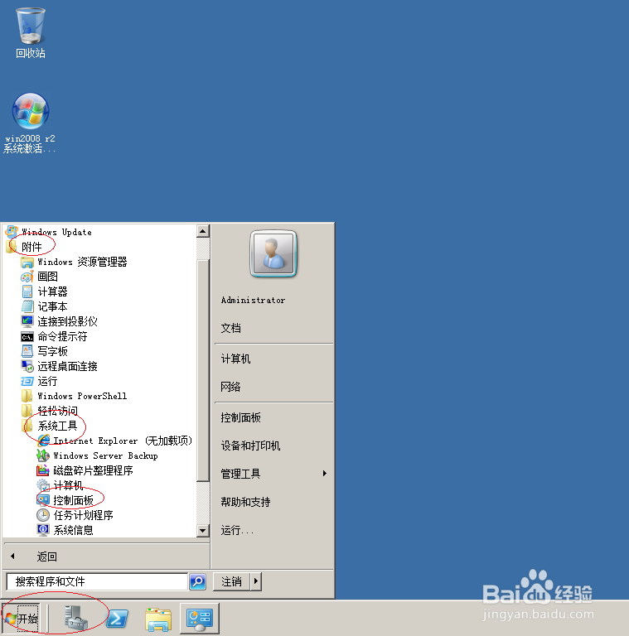Open Windows Server Backup
The height and width of the screenshot is (636, 629).
click(x=97, y=455)
